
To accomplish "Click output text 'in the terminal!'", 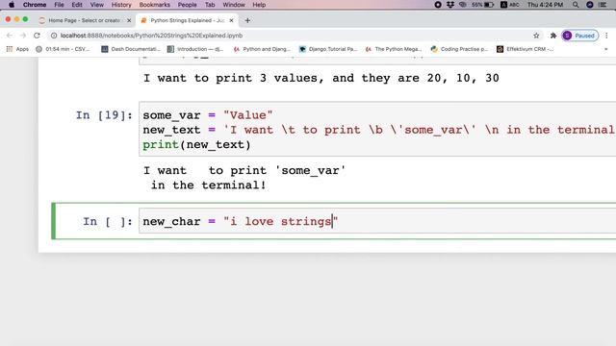I will click(208, 185).
